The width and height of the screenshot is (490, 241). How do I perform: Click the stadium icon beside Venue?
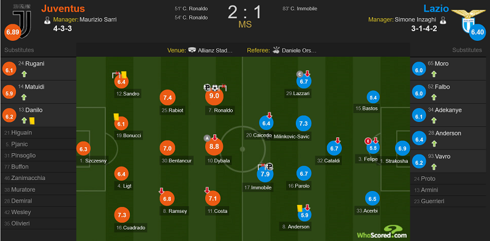tap(192, 50)
